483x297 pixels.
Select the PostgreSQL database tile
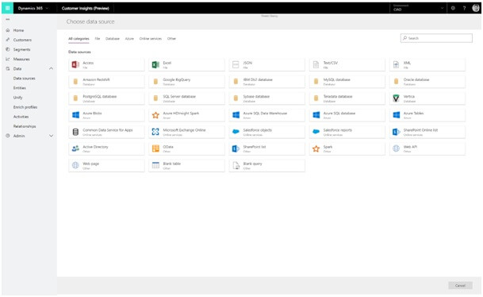point(106,98)
